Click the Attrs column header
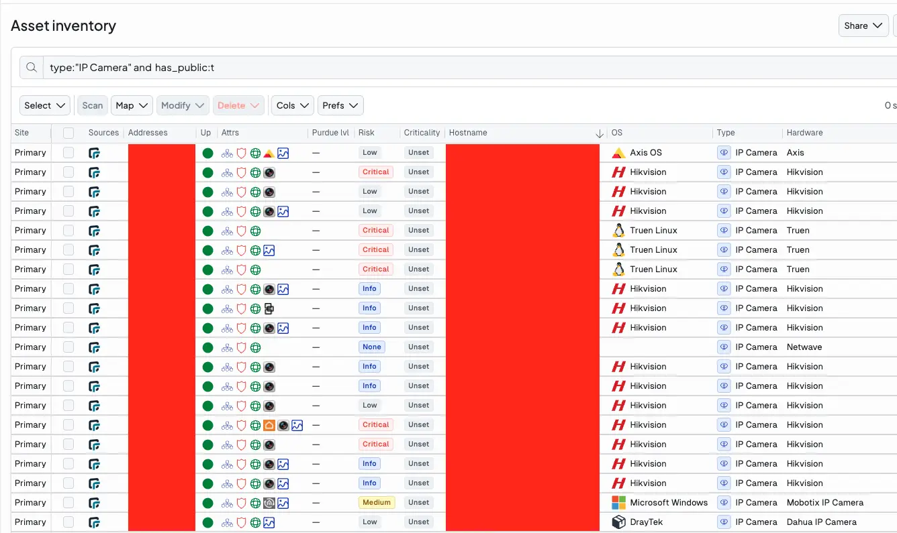 [230, 133]
